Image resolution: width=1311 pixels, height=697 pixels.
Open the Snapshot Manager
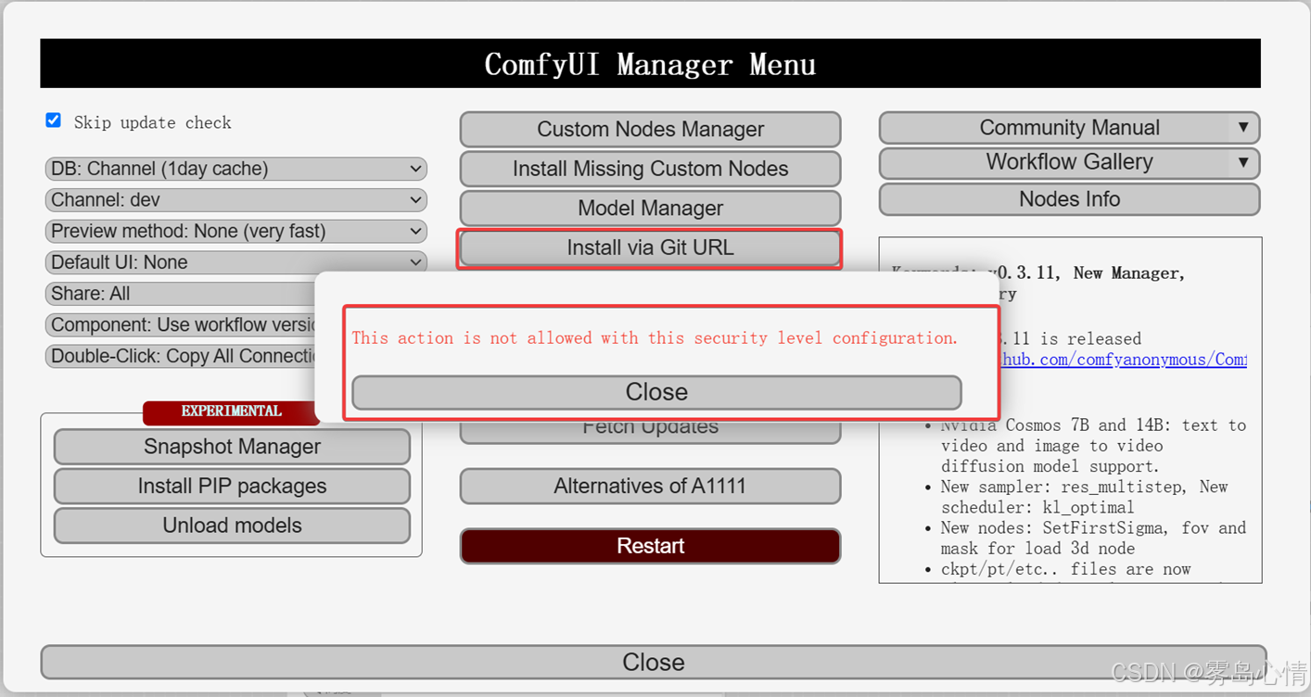point(232,447)
